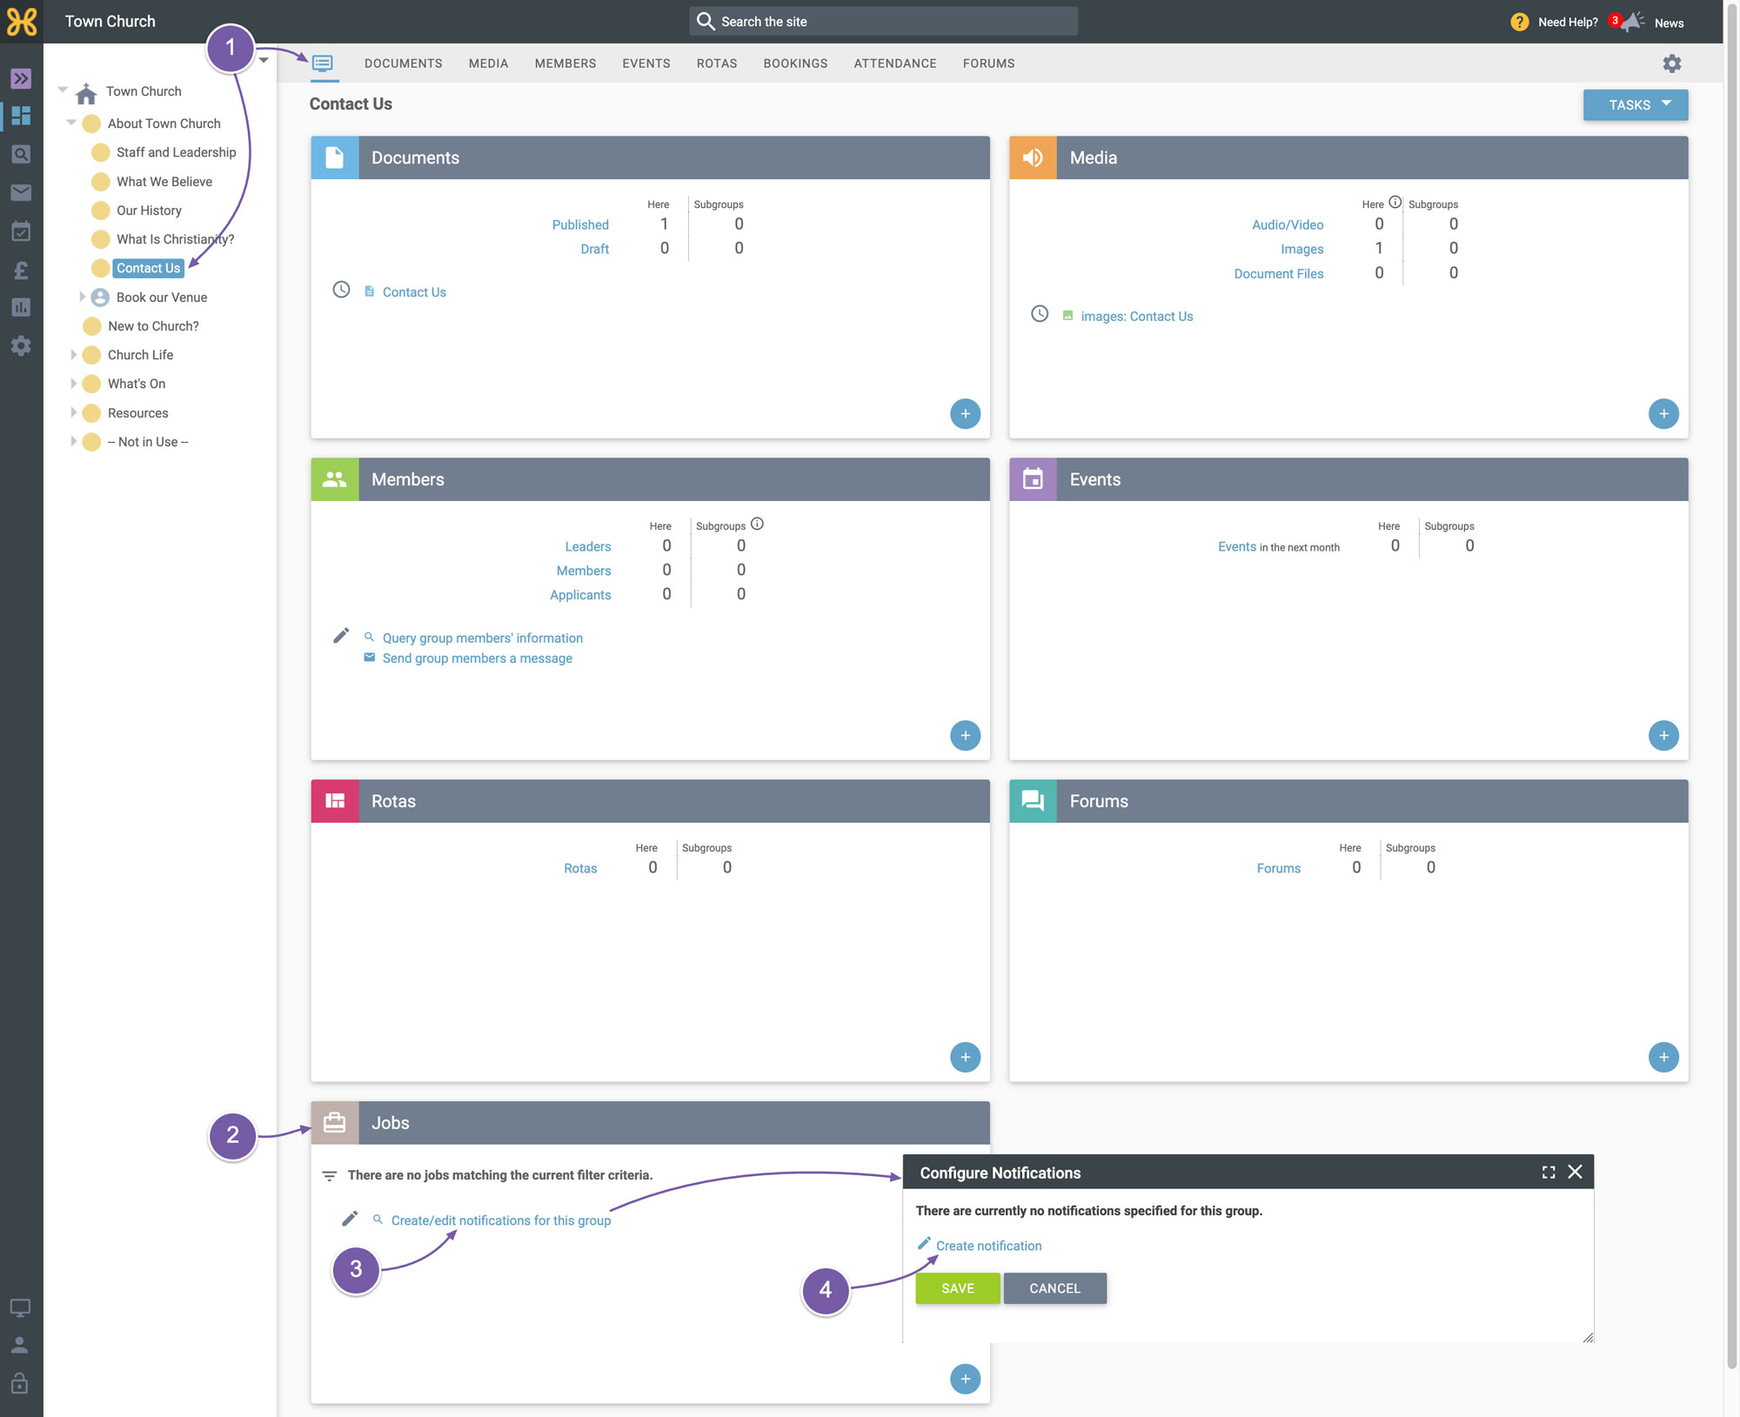
Task: Click the page settings gear icon
Action: point(1671,63)
